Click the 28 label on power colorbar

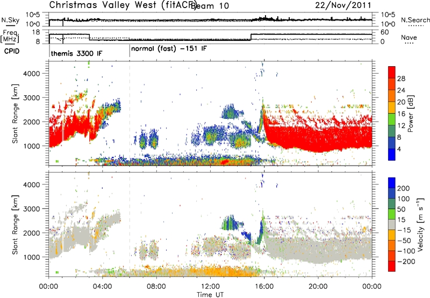[401, 79]
